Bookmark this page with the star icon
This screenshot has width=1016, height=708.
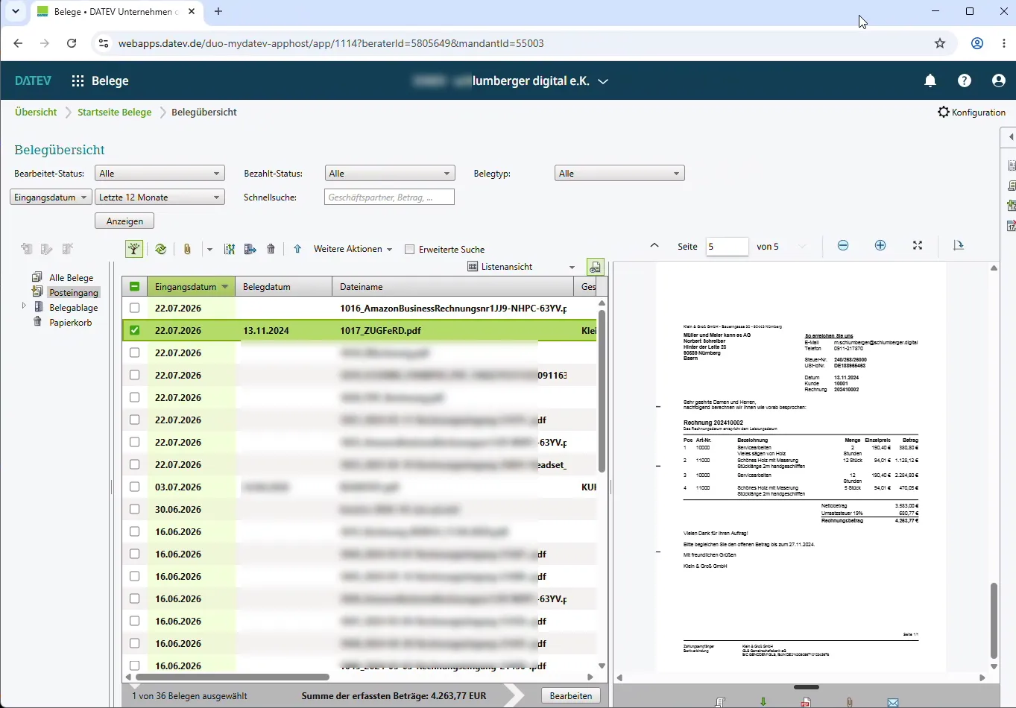940,43
